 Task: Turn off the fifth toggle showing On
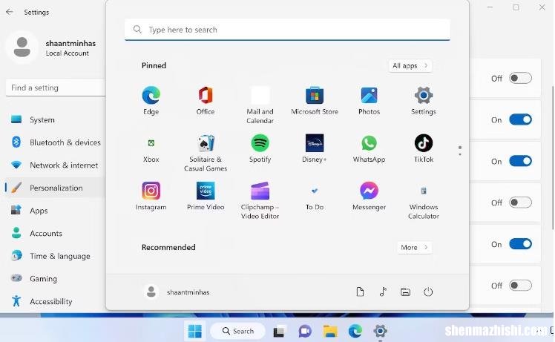point(520,244)
